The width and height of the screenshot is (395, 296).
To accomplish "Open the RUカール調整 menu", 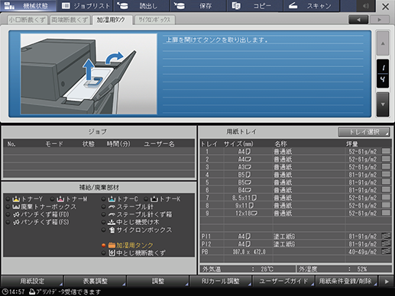I will pos(221,281).
